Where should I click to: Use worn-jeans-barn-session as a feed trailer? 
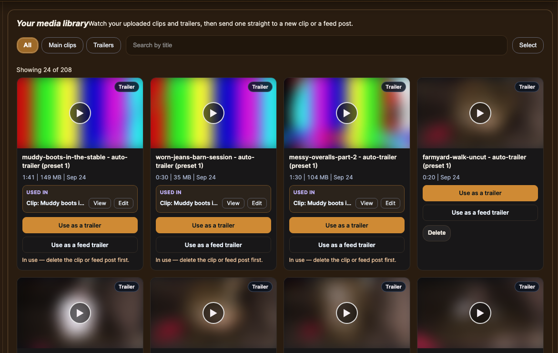[x=213, y=245]
